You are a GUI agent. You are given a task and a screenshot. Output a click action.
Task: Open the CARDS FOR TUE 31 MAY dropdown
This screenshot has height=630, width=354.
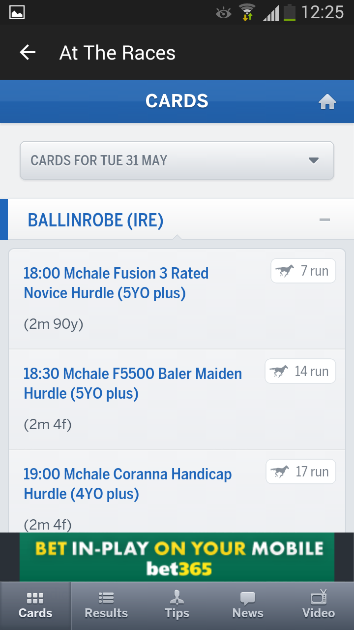point(177,160)
